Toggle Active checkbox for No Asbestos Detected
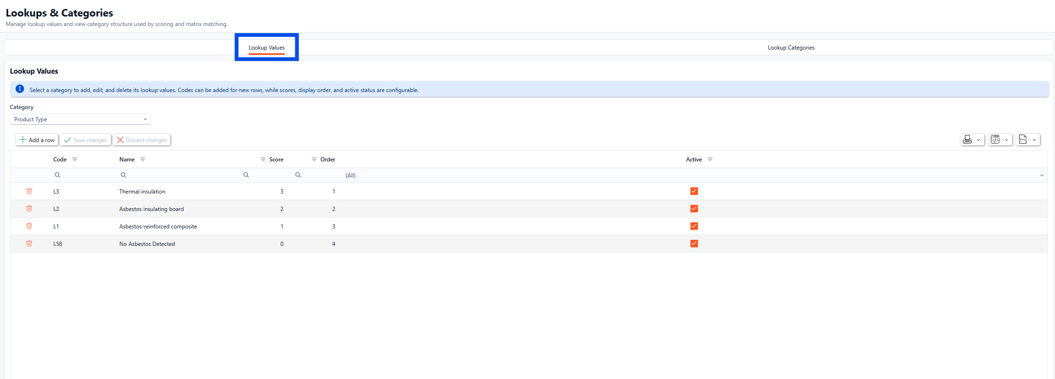Viewport: 1055px width, 379px height. pyautogui.click(x=694, y=244)
